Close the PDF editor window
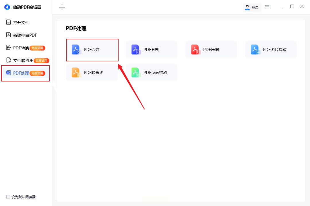This screenshot has height=206, width=310. [x=302, y=7]
